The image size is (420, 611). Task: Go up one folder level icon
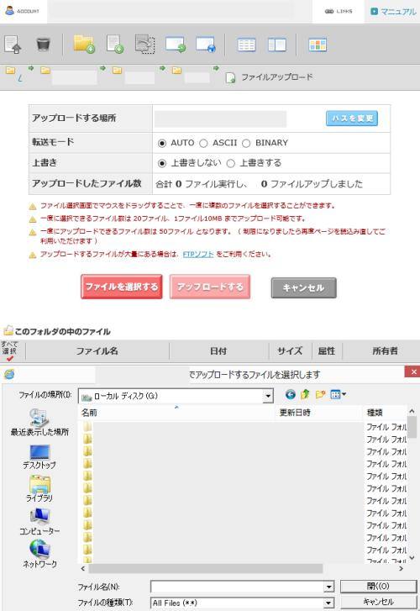(305, 395)
